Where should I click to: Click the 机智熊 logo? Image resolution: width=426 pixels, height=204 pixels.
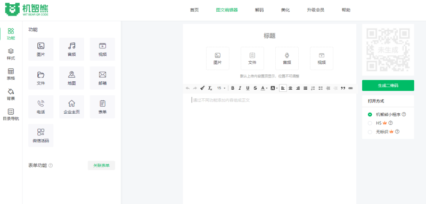pyautogui.click(x=27, y=10)
